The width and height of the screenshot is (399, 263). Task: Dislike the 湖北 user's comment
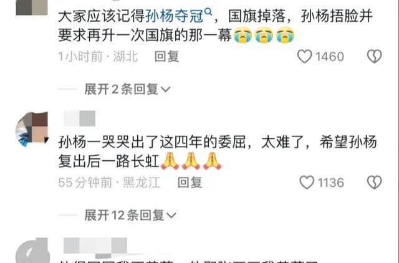(374, 56)
